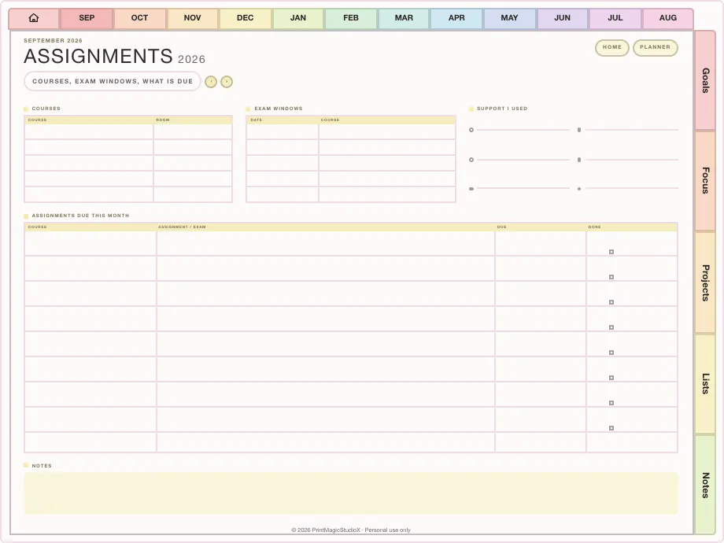Screen dimensions: 724x543
Task: Click the PLANNER button
Action: coord(656,47)
